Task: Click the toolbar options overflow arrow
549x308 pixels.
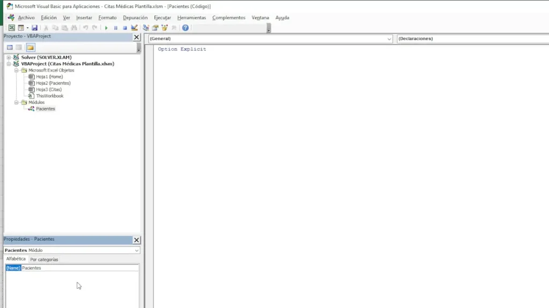Action: click(269, 28)
